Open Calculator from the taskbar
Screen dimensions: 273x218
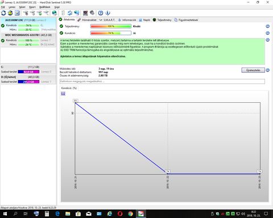tap(47, 214)
